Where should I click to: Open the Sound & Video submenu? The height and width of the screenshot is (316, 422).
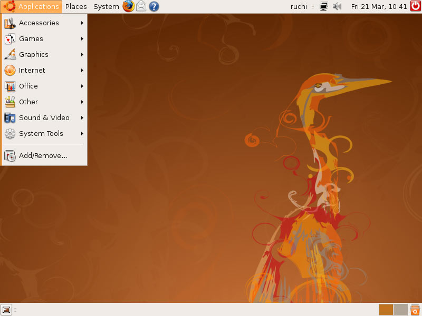44,117
